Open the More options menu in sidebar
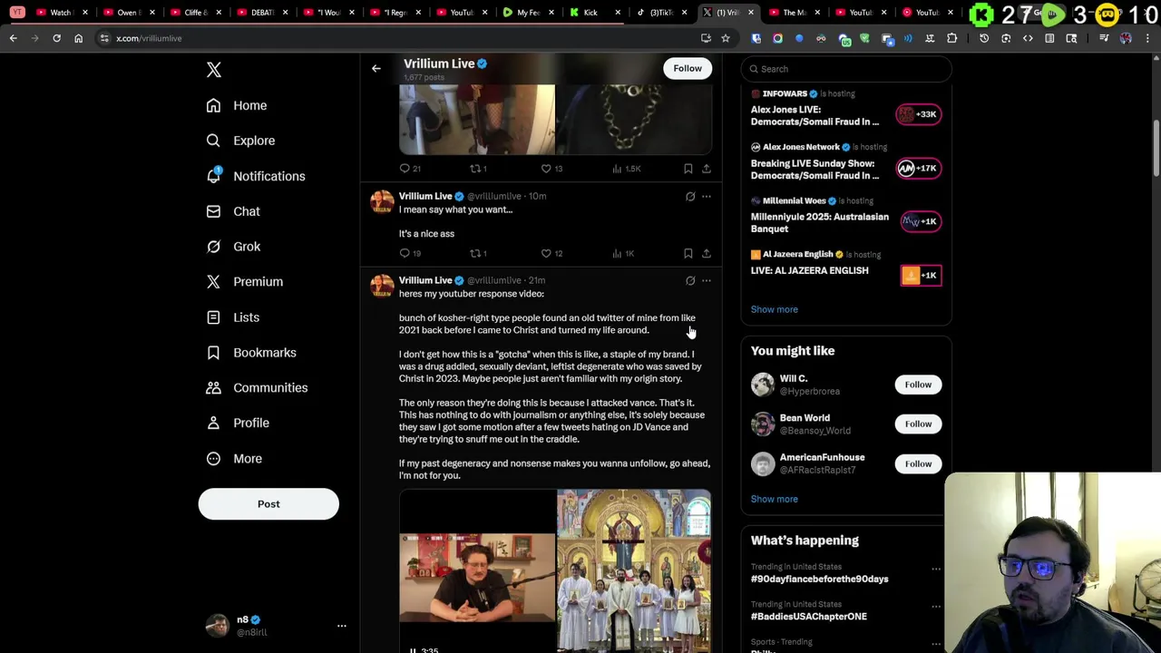1161x653 pixels. point(234,458)
